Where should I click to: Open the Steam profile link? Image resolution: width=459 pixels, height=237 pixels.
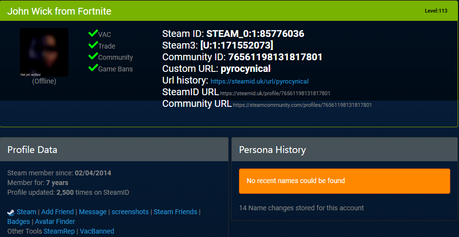point(26,212)
